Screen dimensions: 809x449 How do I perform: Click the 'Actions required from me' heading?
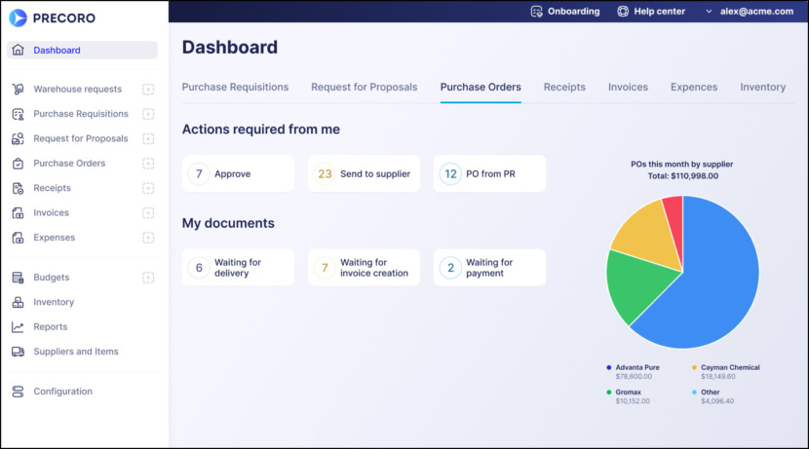click(x=261, y=130)
